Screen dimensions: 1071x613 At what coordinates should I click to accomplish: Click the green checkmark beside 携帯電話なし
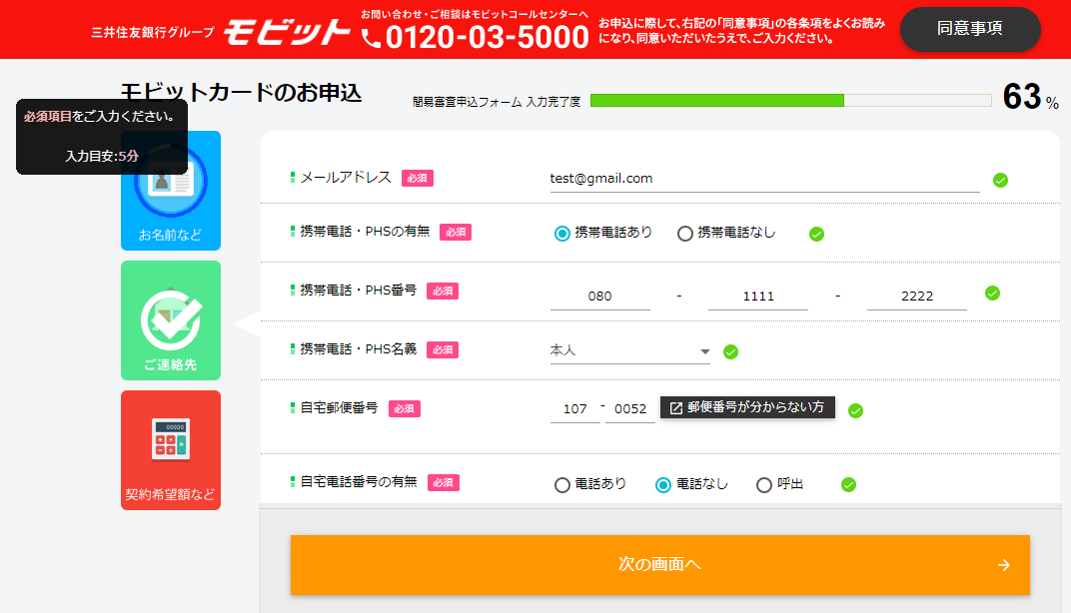pyautogui.click(x=816, y=235)
